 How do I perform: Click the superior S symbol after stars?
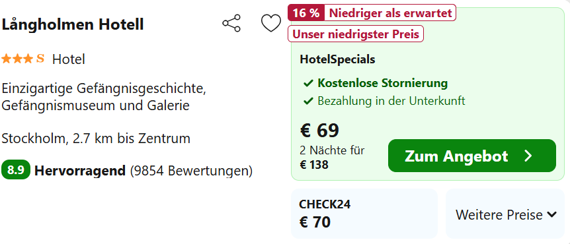click(x=40, y=59)
